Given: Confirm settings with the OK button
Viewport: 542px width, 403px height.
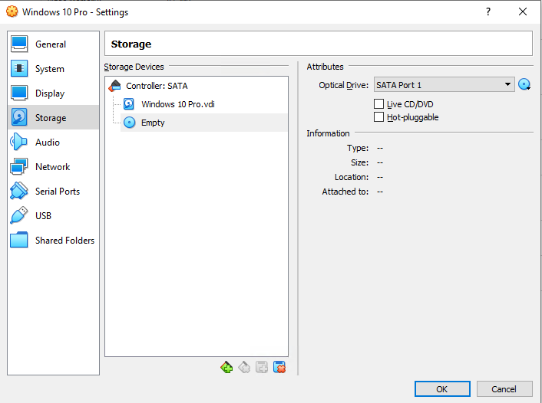Looking at the screenshot, I should (x=442, y=389).
